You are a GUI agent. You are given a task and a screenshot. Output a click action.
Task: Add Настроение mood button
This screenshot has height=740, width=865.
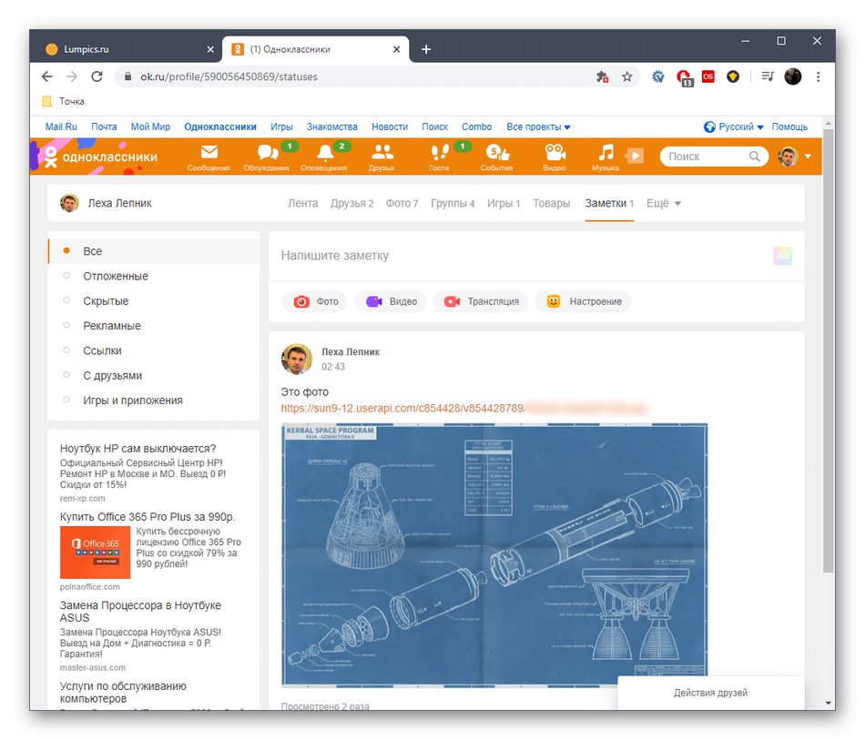click(583, 301)
